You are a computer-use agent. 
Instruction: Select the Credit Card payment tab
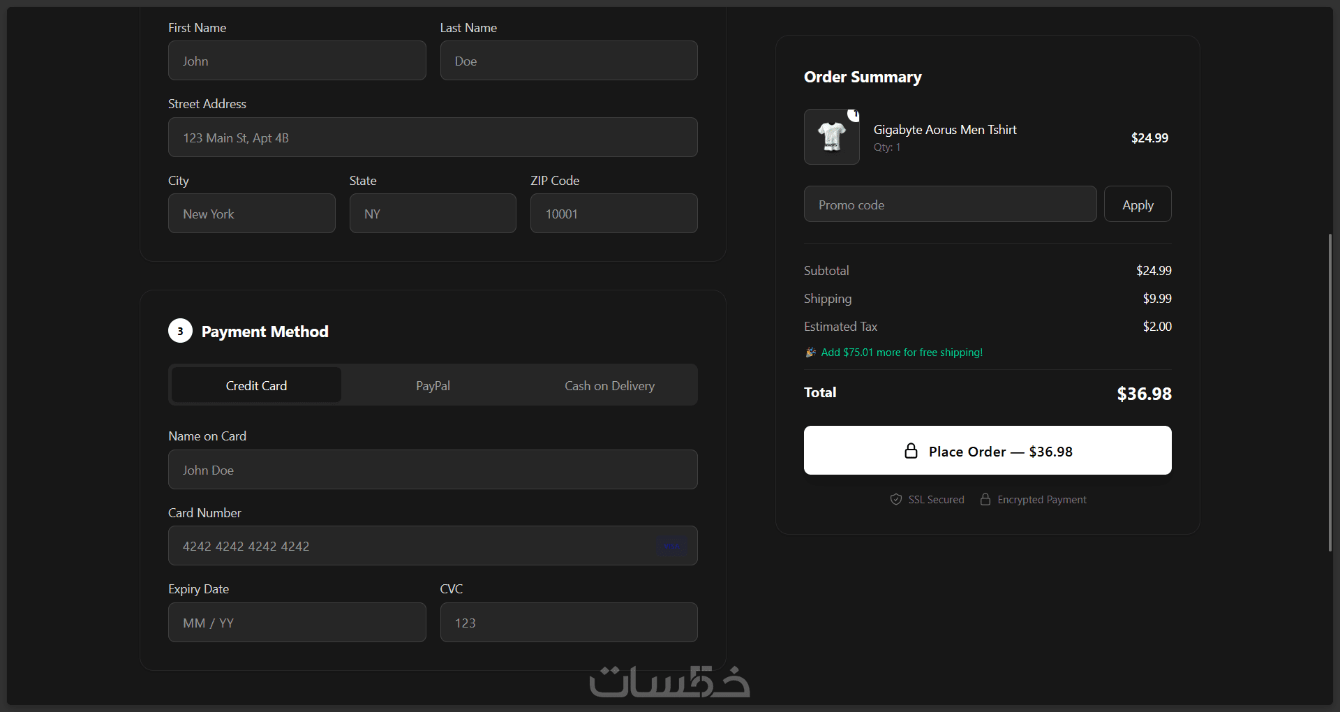(x=256, y=385)
